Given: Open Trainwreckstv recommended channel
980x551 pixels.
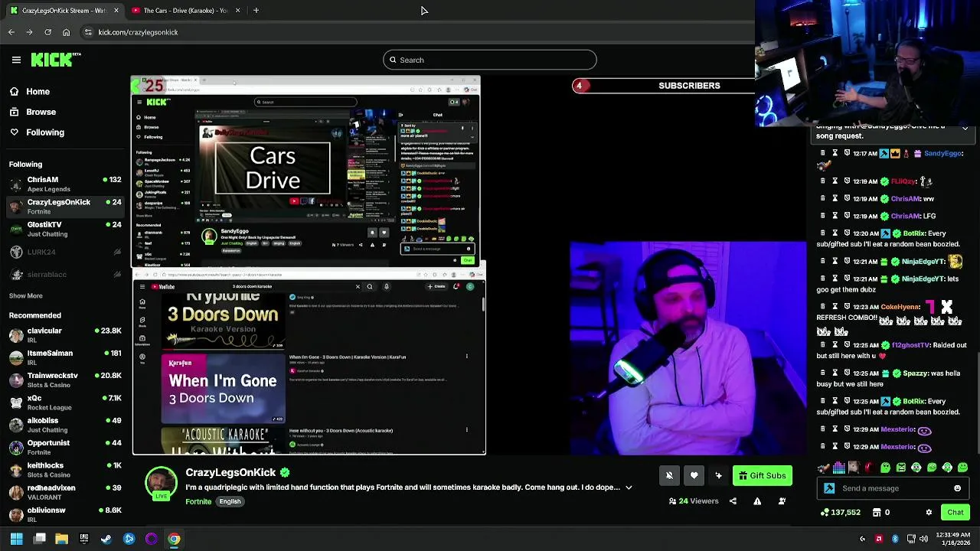Looking at the screenshot, I should [x=64, y=380].
